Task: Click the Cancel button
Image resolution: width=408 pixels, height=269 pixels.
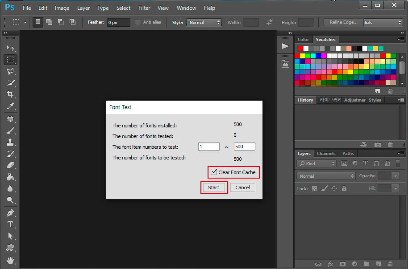Action: coord(242,187)
